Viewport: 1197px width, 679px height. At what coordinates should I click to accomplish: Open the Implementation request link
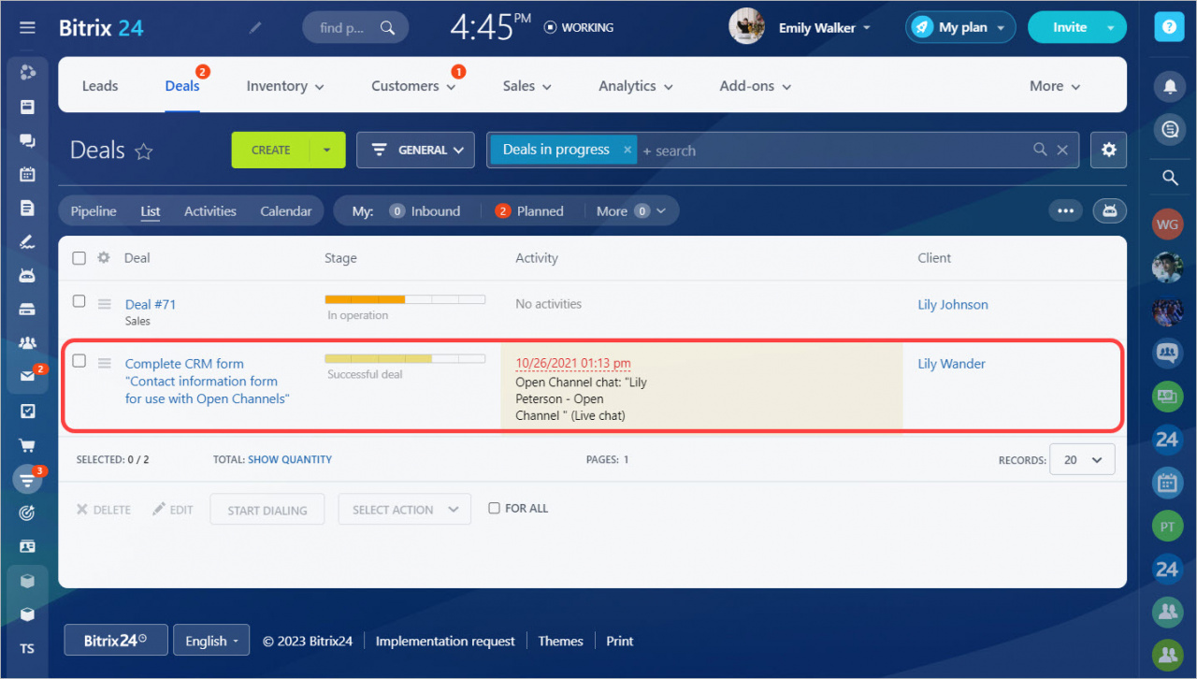coord(445,641)
